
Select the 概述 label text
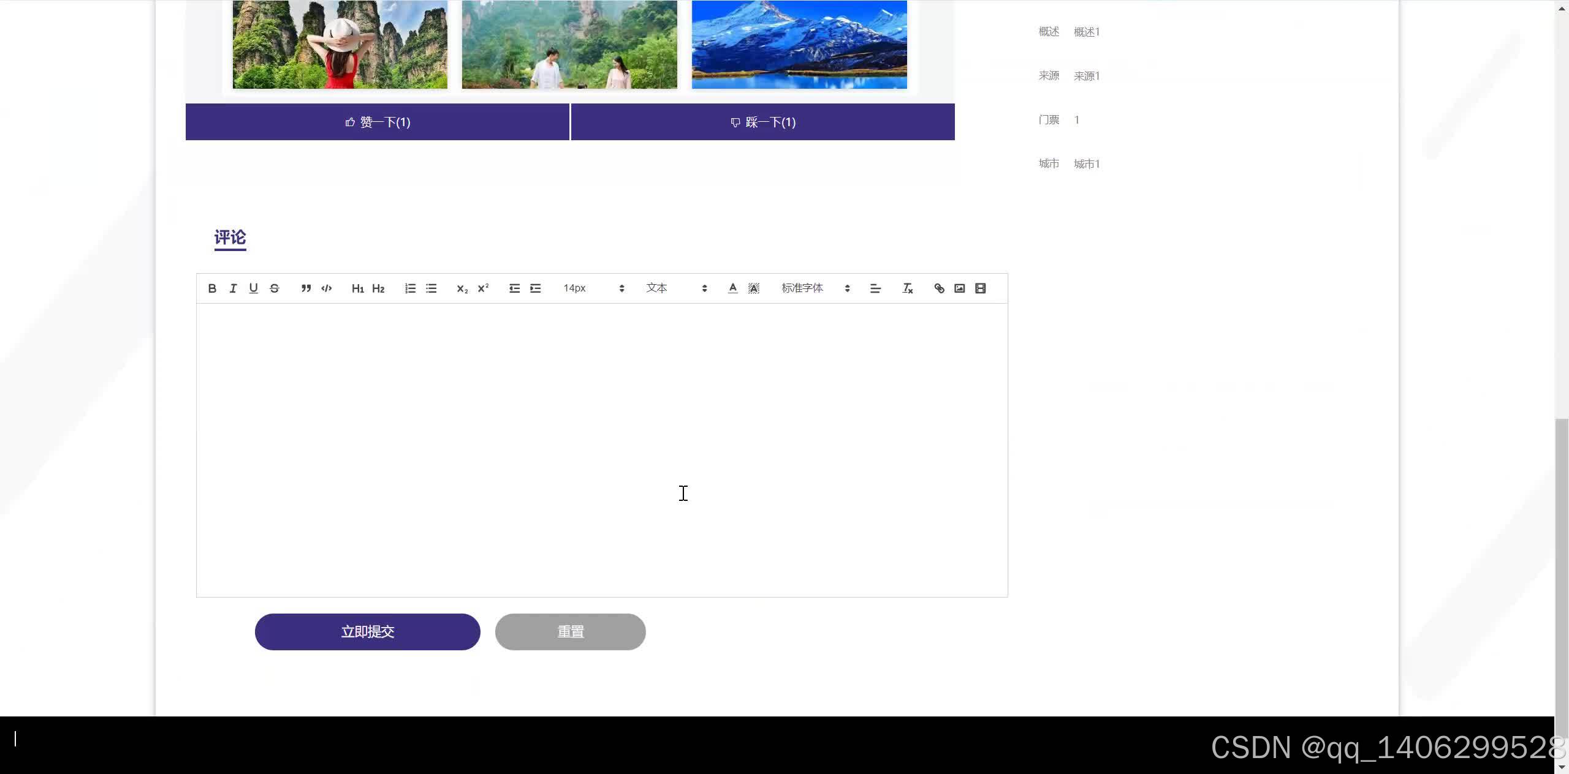1049,32
